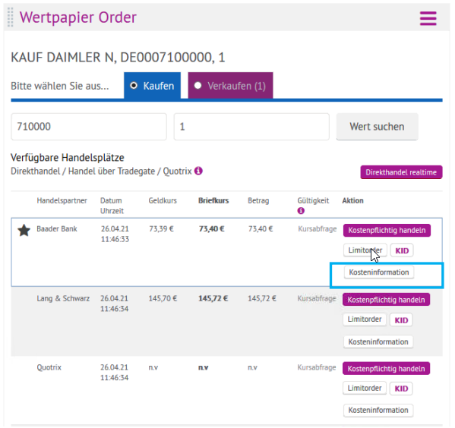Click the info icon next to Quotrix

tap(198, 171)
